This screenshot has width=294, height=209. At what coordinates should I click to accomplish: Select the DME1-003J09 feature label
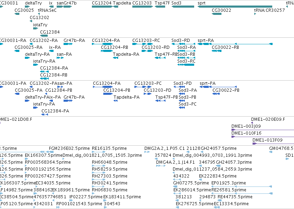click(x=246, y=126)
